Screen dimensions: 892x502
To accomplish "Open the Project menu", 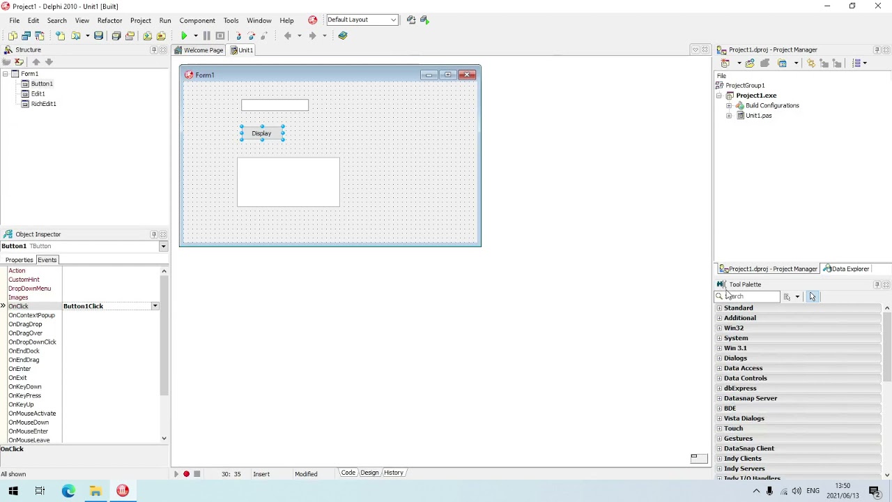I will pos(141,20).
